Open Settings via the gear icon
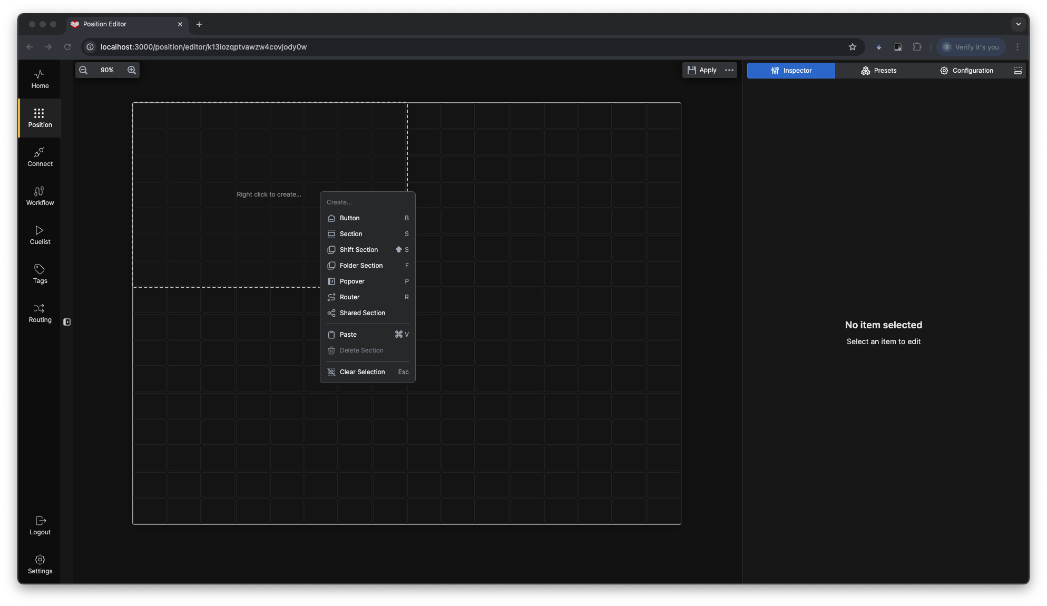Screen dimensions: 1047x606 [40, 564]
